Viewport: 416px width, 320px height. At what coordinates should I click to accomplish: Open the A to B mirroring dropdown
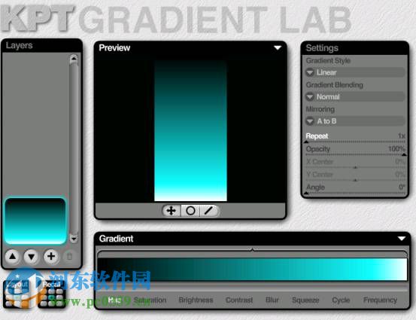pos(355,121)
